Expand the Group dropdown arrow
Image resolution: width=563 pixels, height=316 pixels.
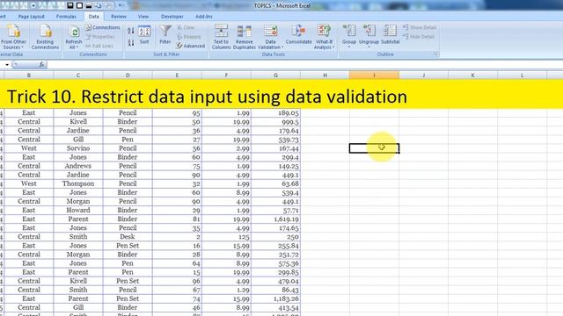349,47
